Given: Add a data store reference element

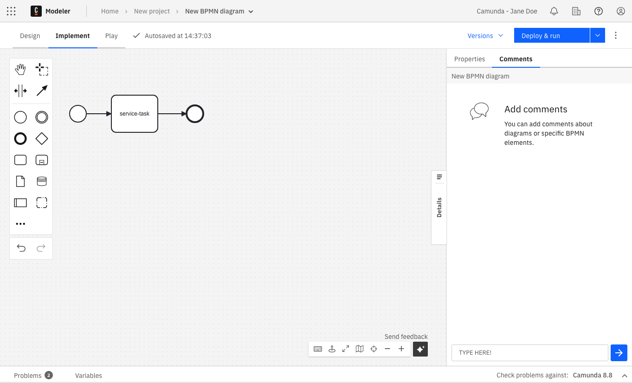Looking at the screenshot, I should point(42,181).
